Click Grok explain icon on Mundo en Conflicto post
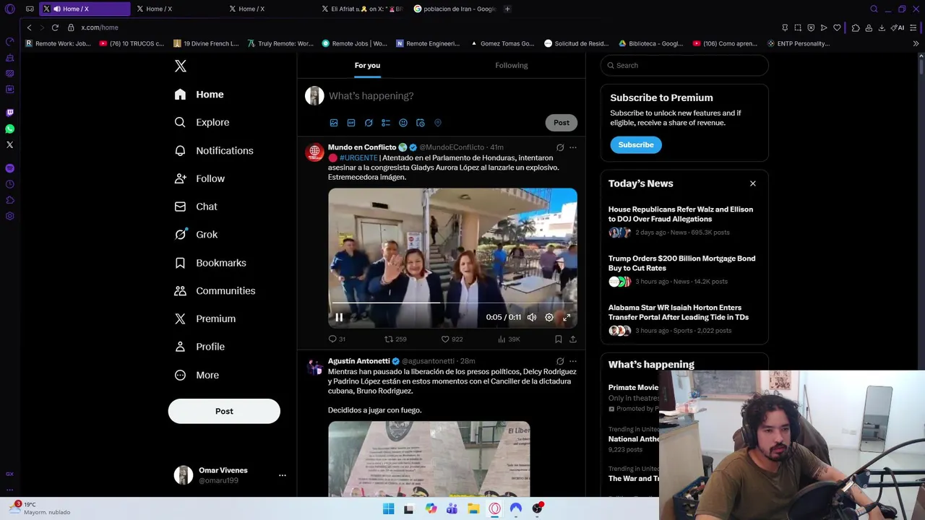This screenshot has width=925, height=520. (560, 147)
